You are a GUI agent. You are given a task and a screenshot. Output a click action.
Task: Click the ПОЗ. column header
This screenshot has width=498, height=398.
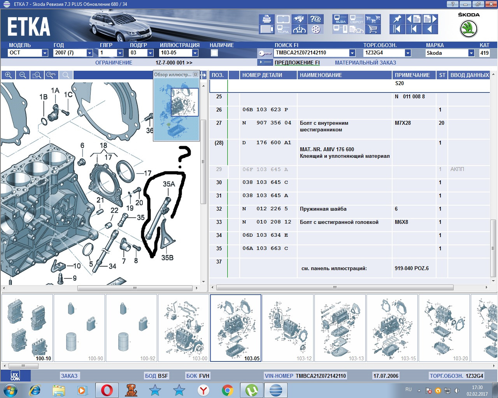pos(218,75)
